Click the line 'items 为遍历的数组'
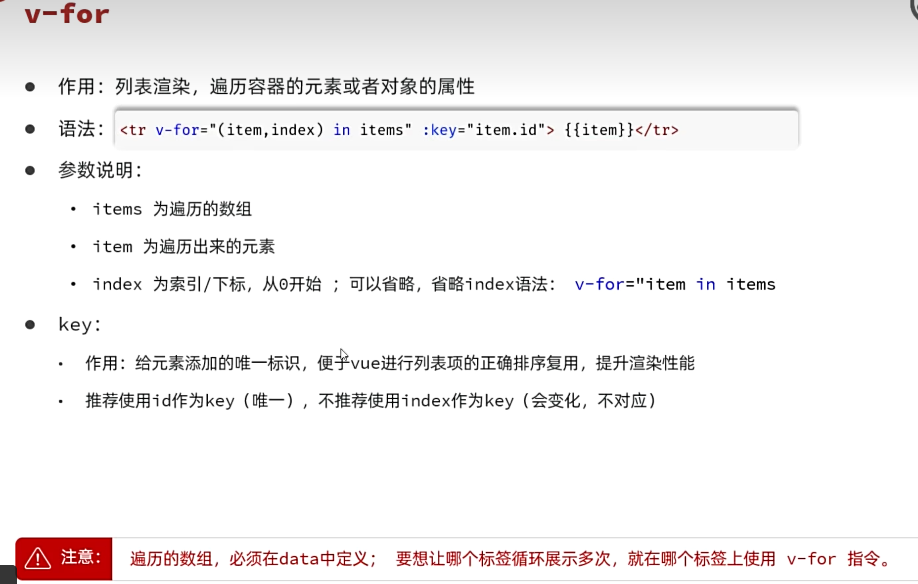The height and width of the screenshot is (584, 918). (x=172, y=209)
